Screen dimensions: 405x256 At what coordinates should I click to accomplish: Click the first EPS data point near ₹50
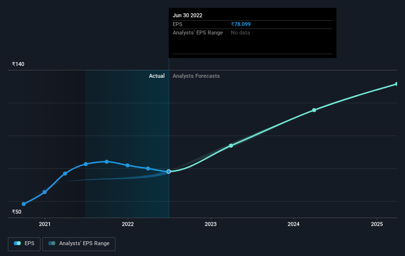click(24, 204)
